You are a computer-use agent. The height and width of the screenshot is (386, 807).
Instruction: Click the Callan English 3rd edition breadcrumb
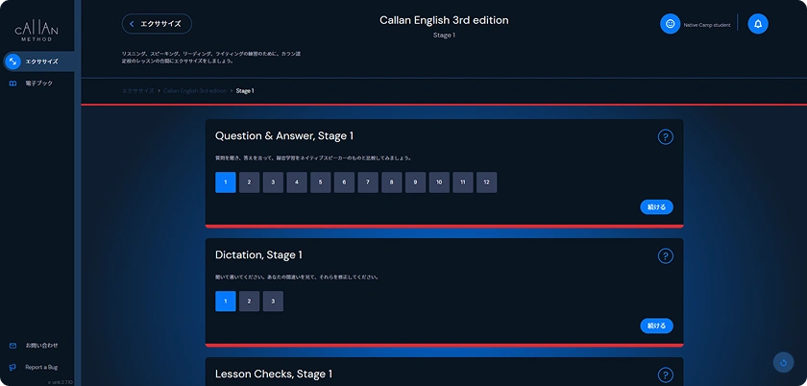[x=196, y=91]
